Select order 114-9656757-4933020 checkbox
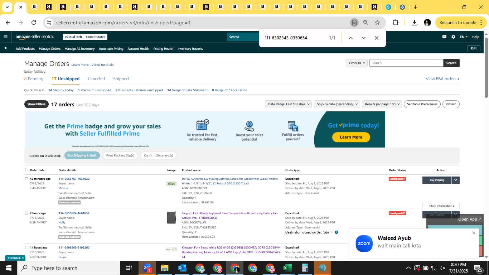489x275 pixels. [x=26, y=179]
